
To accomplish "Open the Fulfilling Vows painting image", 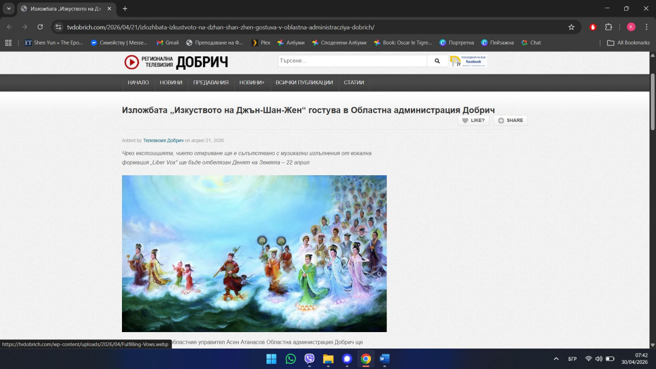I will tap(254, 254).
